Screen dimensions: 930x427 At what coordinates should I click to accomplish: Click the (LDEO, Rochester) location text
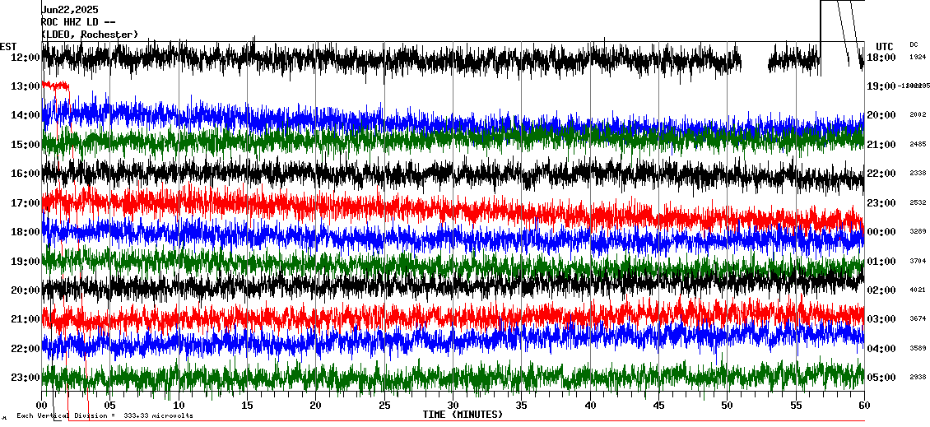[90, 35]
